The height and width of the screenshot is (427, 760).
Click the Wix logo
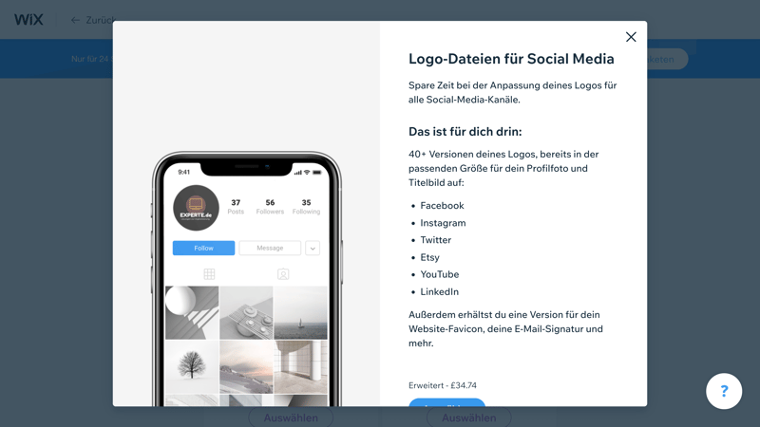pos(28,20)
